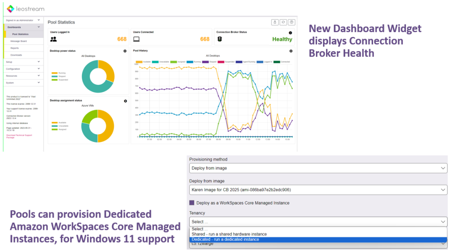Open the Deploy from image dropdown
450x251 pixels.
319,190
